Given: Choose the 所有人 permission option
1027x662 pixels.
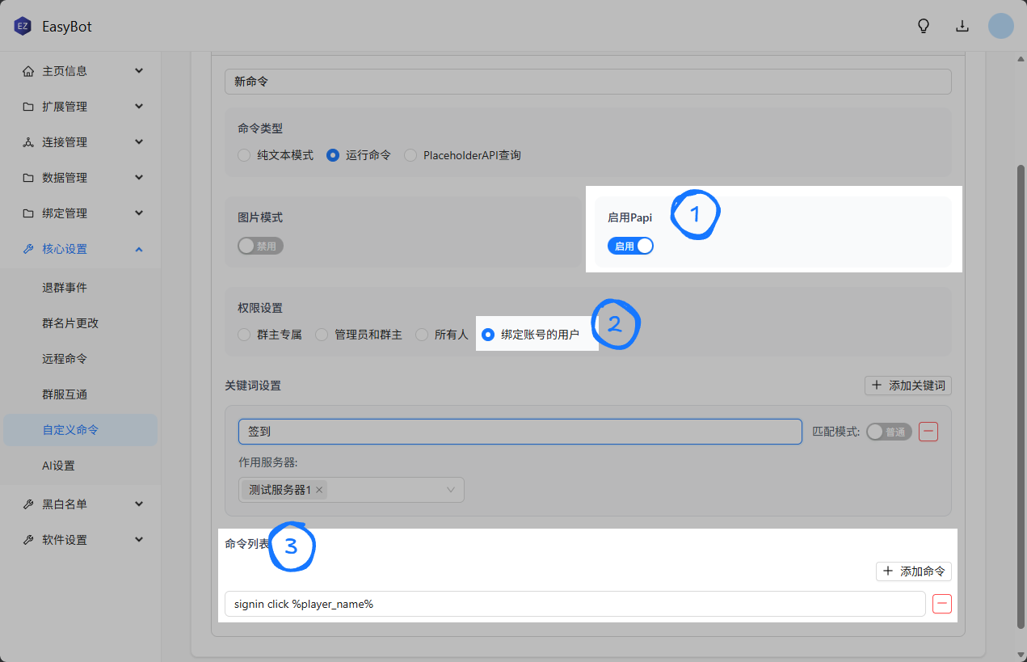Looking at the screenshot, I should click(x=422, y=335).
